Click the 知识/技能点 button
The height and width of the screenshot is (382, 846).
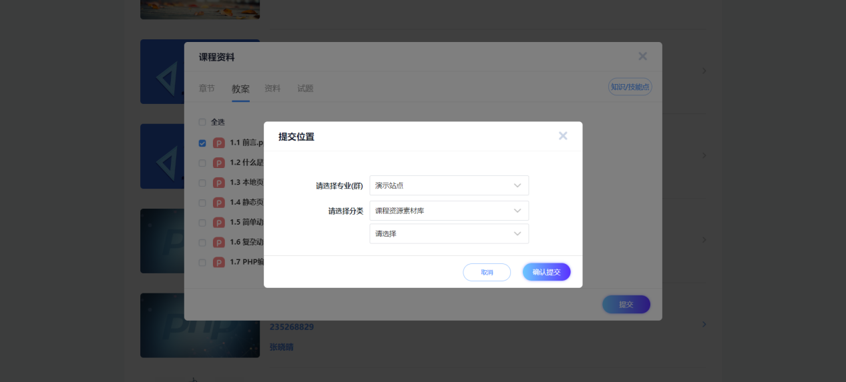[x=630, y=87]
